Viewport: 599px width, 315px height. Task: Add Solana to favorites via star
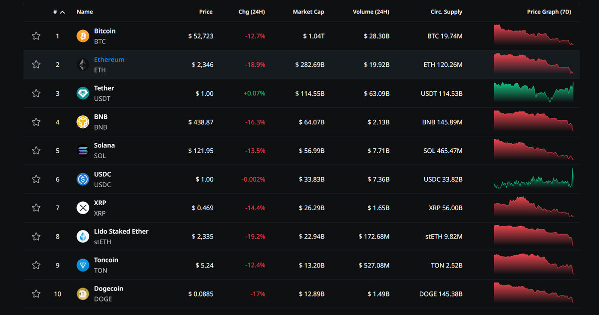pyautogui.click(x=36, y=150)
